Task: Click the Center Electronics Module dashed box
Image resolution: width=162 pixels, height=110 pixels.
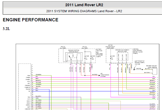Action: pyautogui.click(x=122, y=56)
